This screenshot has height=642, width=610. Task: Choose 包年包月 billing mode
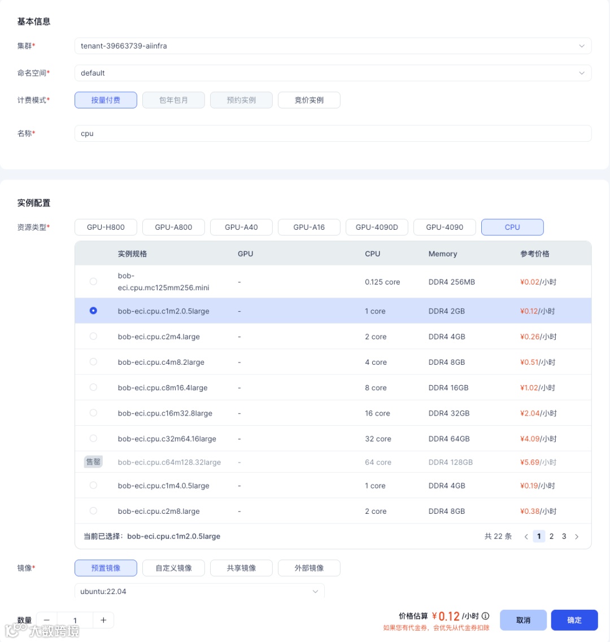(173, 100)
